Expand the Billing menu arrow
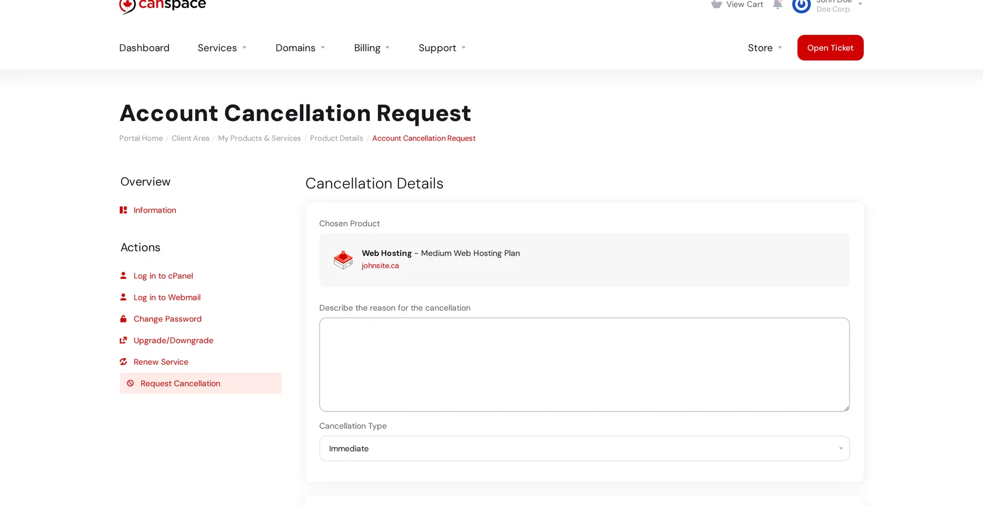This screenshot has height=506, width=983. pos(388,48)
